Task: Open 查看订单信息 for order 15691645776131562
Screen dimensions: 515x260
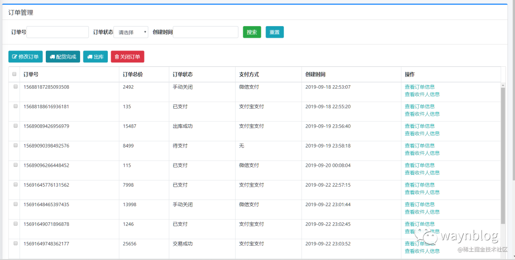Action: click(x=420, y=185)
